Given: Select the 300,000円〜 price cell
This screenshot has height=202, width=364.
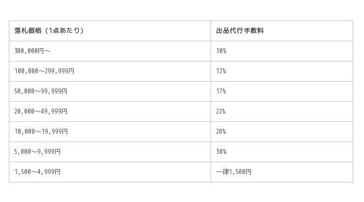Looking at the screenshot, I should tap(32, 51).
